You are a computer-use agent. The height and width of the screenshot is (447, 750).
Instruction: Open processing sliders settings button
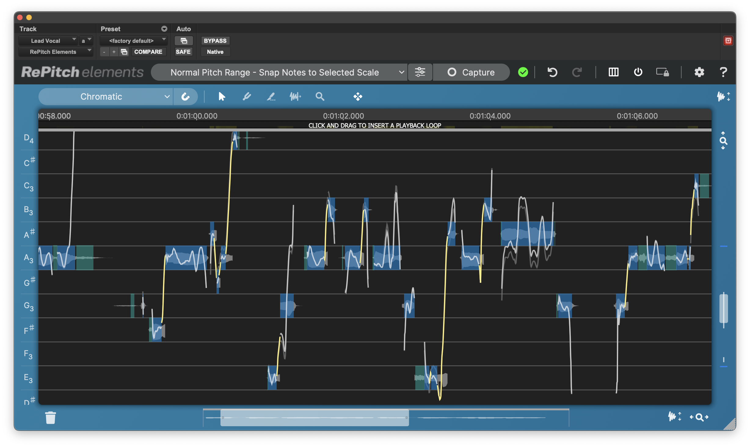click(420, 72)
